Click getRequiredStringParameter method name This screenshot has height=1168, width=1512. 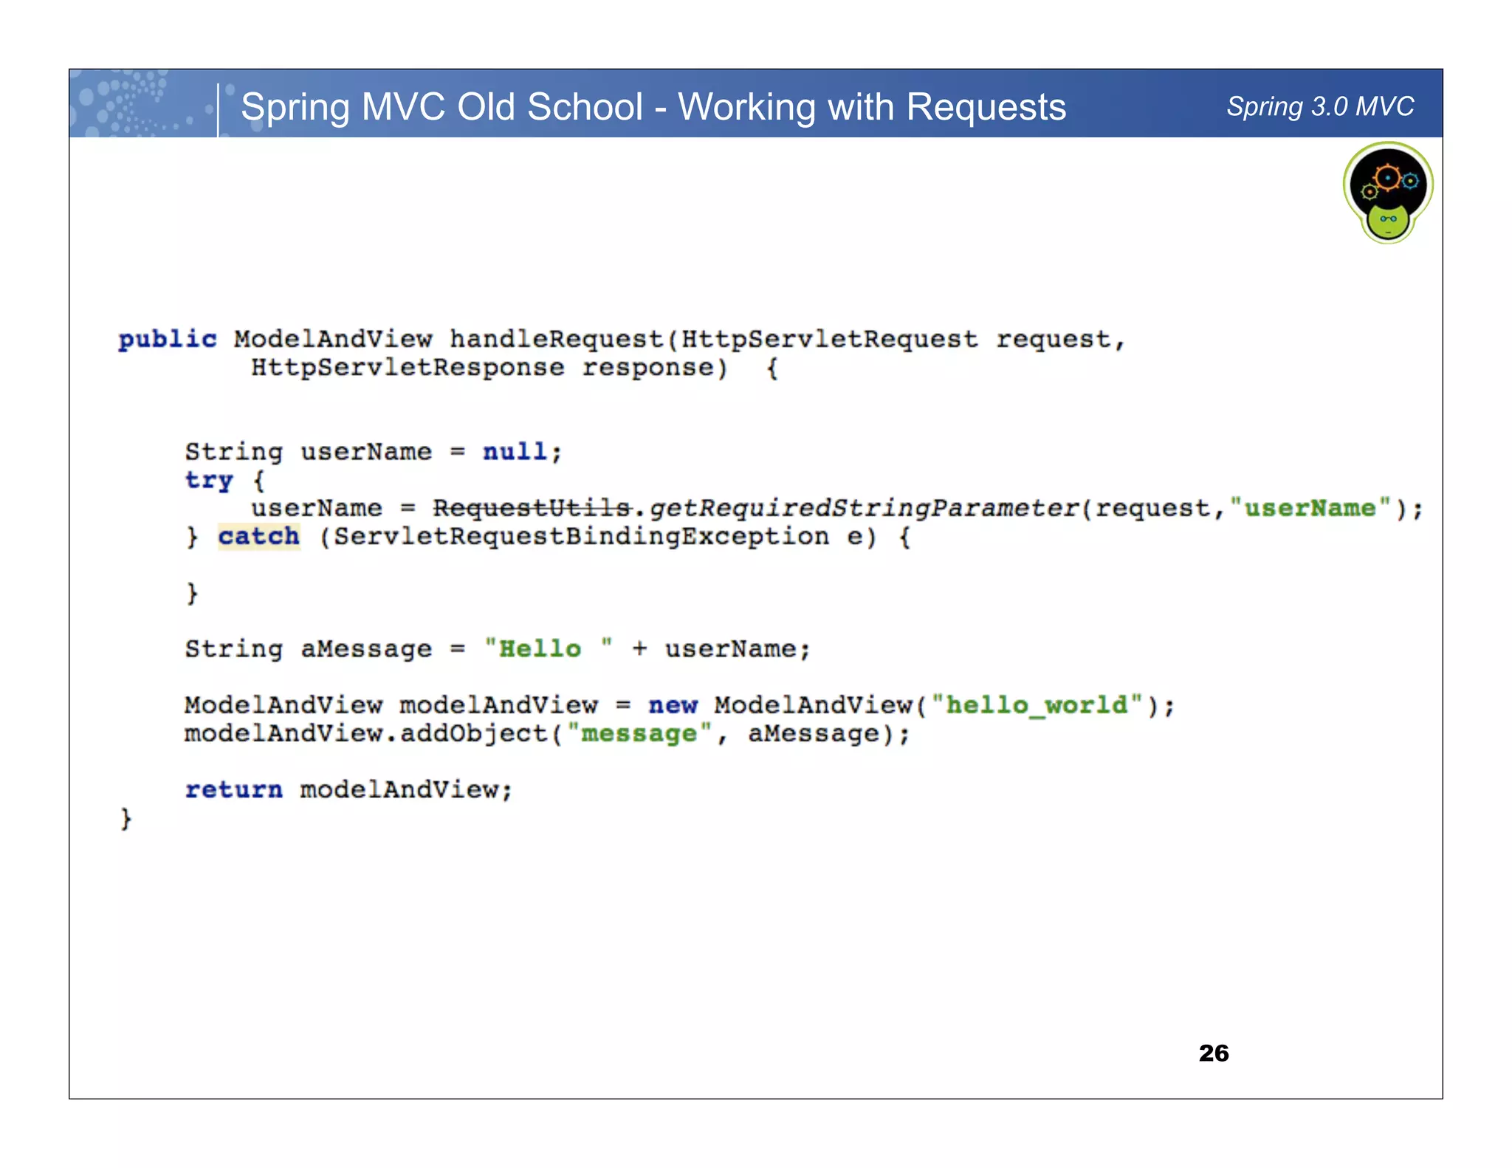[864, 508]
